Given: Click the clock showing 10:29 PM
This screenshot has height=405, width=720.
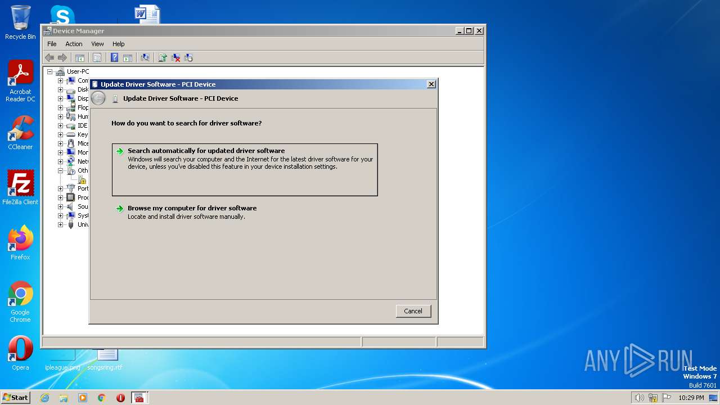Looking at the screenshot, I should [x=691, y=398].
